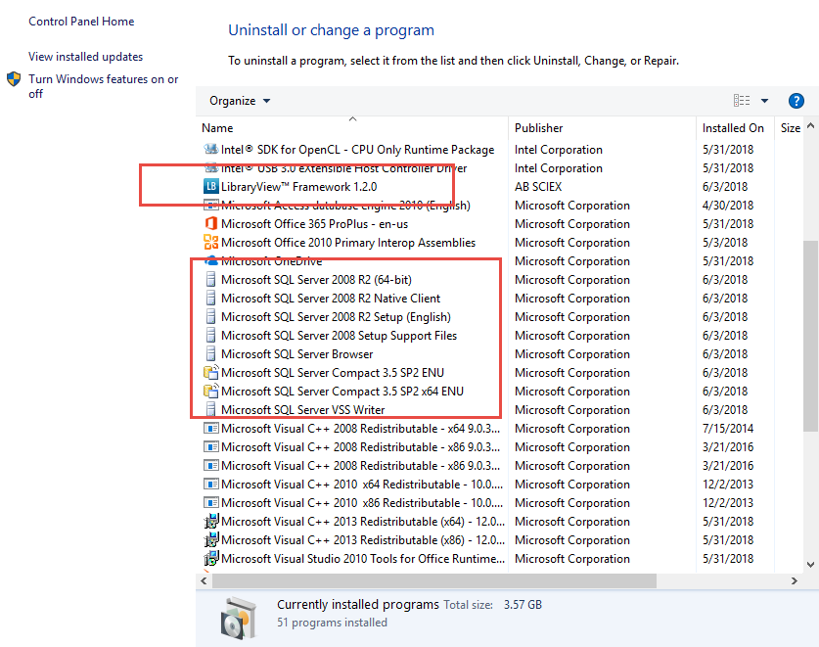Click the SQL Server 2008 R2 Setup (English) icon
The height and width of the screenshot is (647, 819).
(x=211, y=317)
